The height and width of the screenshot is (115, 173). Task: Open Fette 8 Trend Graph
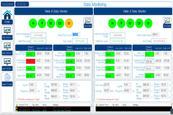[x=87, y=22]
